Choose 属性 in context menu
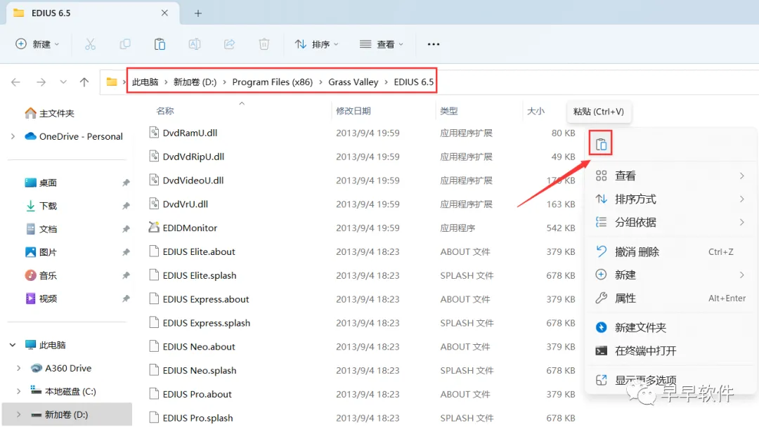 [670, 298]
